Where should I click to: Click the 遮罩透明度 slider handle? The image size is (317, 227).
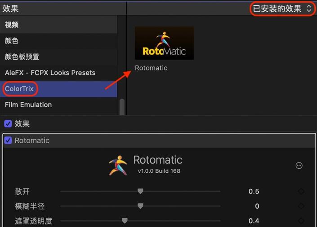[125, 221]
